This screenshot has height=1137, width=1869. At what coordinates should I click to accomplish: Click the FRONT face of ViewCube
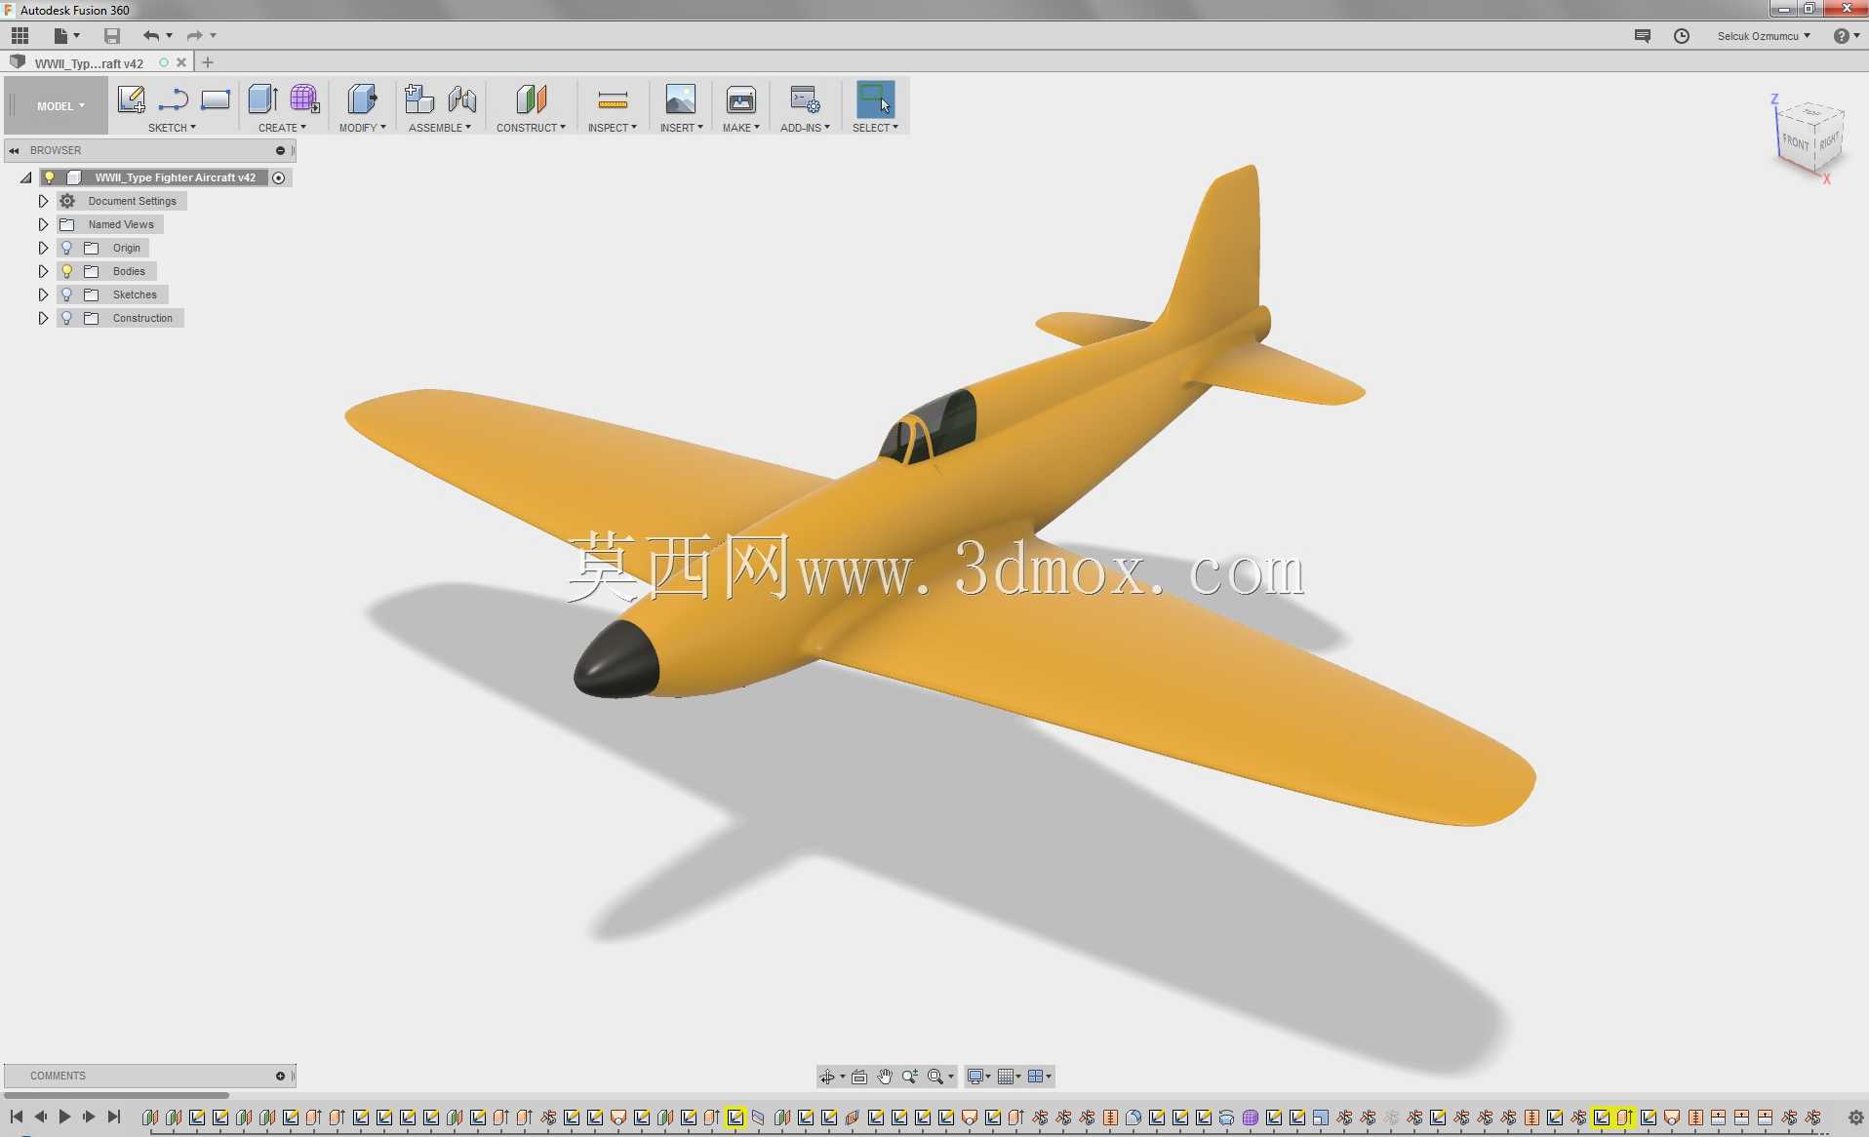pyautogui.click(x=1795, y=142)
